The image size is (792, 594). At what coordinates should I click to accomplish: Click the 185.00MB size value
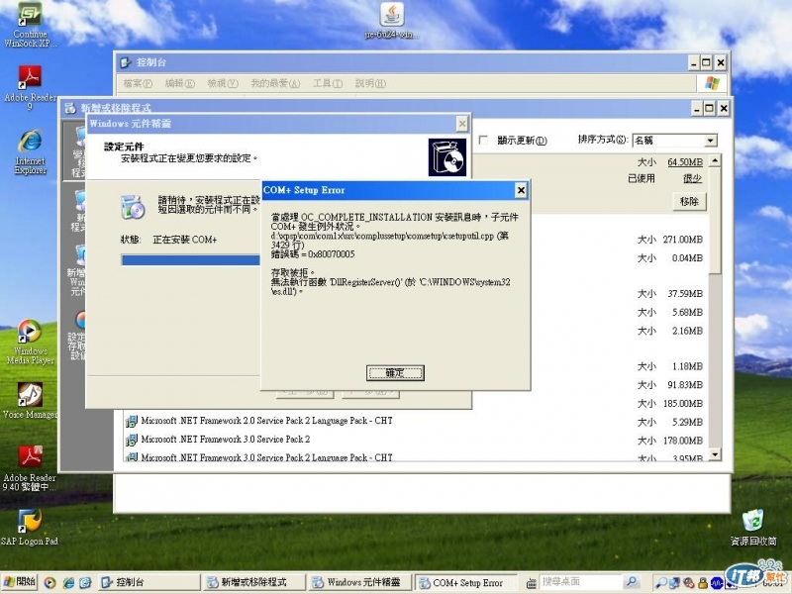(683, 403)
